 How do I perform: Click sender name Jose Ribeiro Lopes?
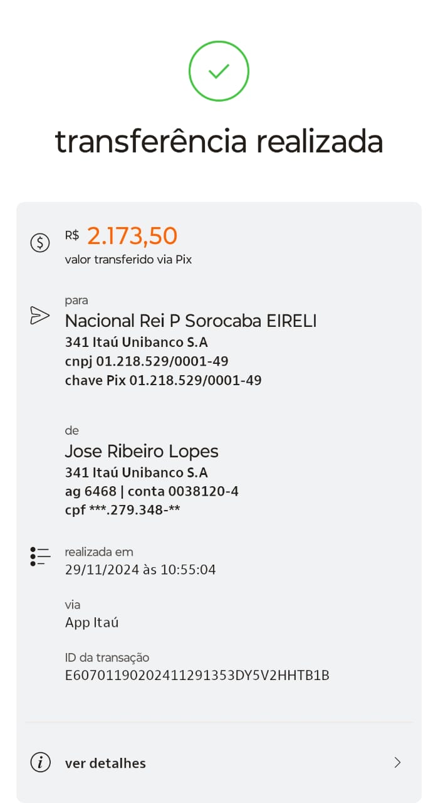point(142,451)
